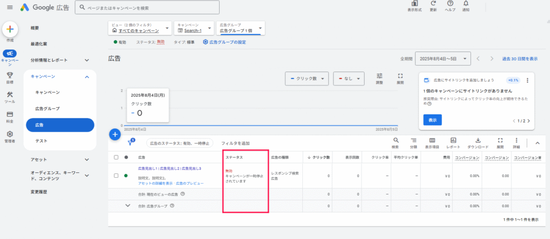Click green status dot of the ad row
The height and width of the screenshot is (239, 550).
pyautogui.click(x=126, y=176)
